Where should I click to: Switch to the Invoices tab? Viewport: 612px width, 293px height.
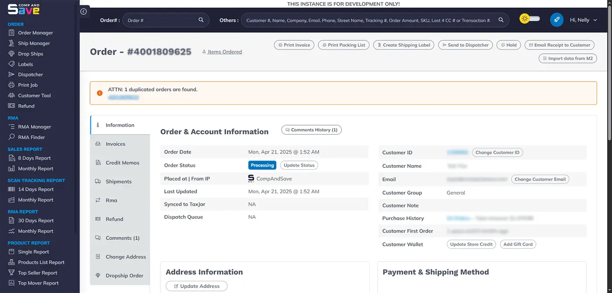(x=116, y=143)
